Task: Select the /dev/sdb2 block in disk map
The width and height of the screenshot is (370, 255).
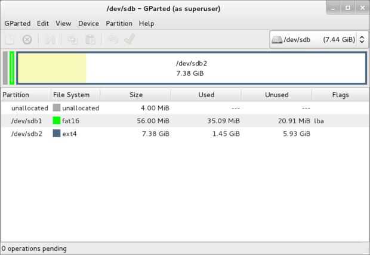Action: pos(192,68)
